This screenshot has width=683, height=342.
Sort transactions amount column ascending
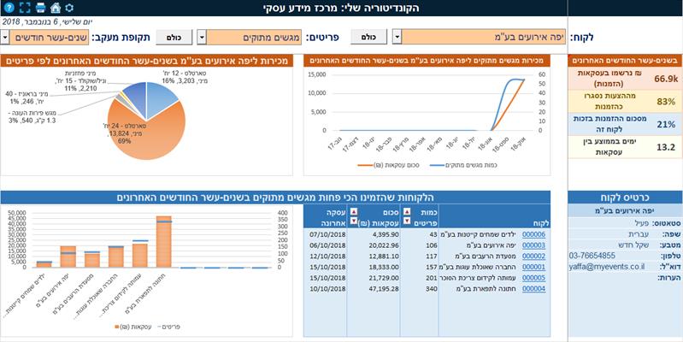point(354,212)
